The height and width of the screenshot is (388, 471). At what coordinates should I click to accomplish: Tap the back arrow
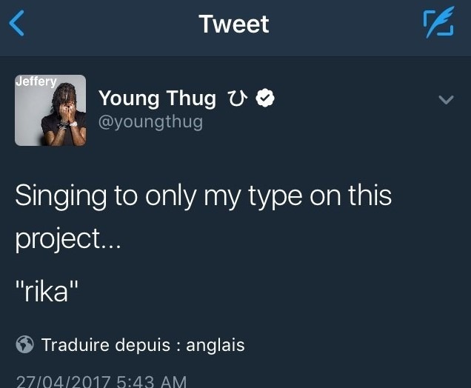coord(17,24)
